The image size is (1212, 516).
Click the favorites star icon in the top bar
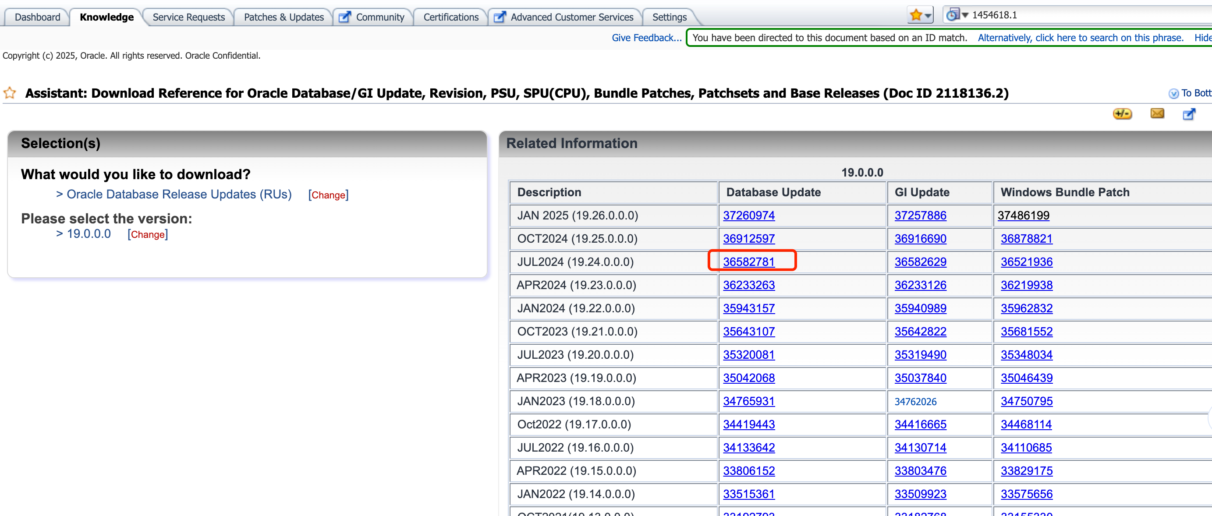[x=915, y=15]
